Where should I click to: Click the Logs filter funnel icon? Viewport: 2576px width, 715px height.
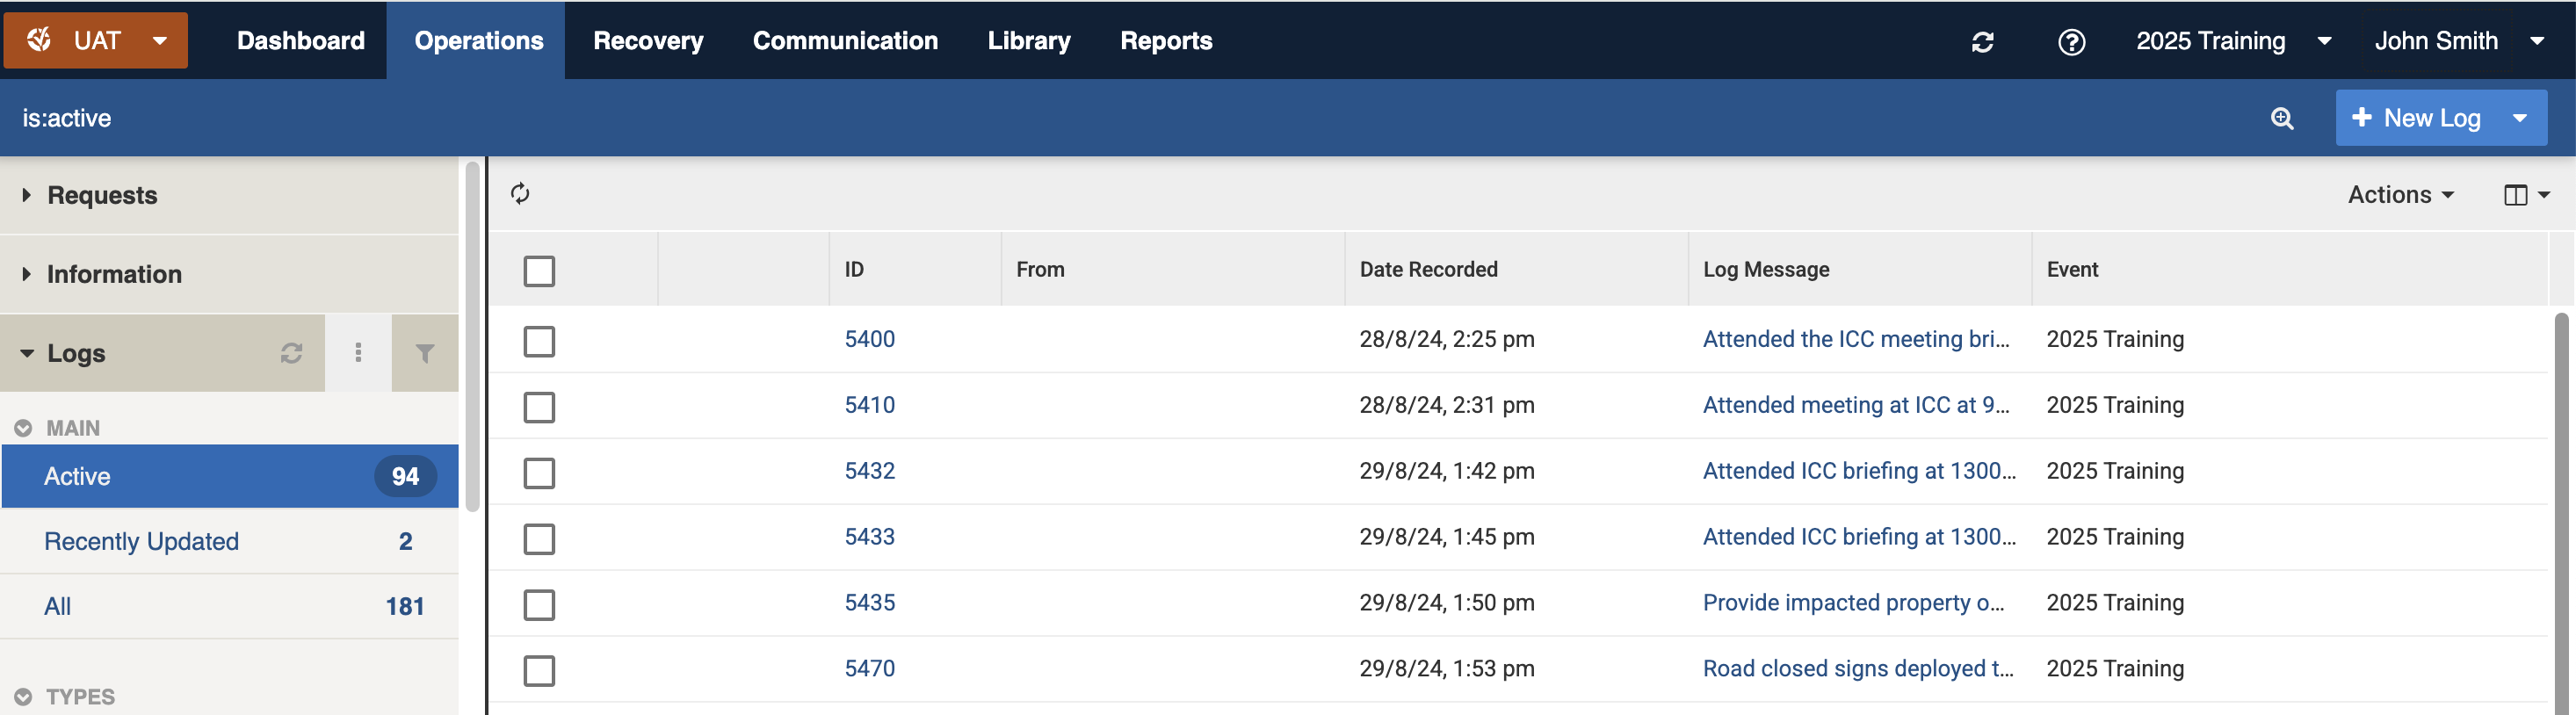pyautogui.click(x=425, y=353)
